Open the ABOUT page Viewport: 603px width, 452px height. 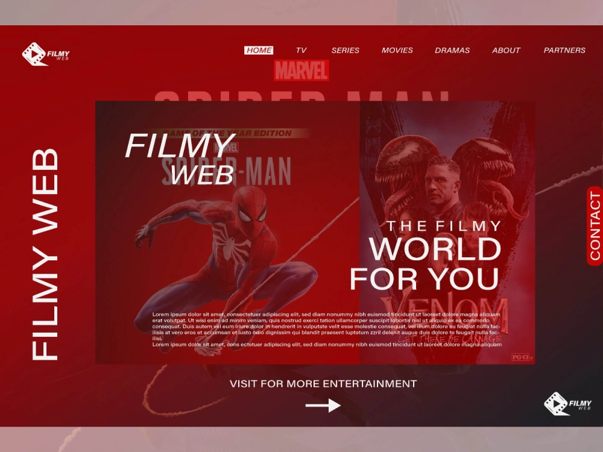(506, 51)
